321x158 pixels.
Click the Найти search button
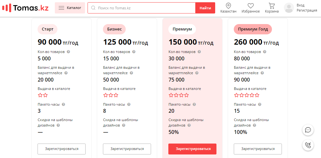click(x=205, y=8)
